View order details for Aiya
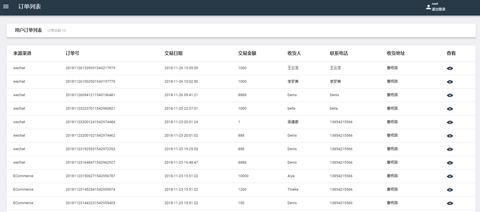480x212 pixels. point(450,176)
